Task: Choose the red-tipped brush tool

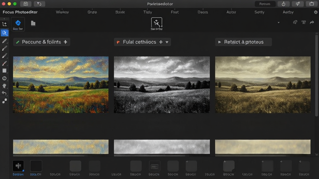Action: (4, 63)
